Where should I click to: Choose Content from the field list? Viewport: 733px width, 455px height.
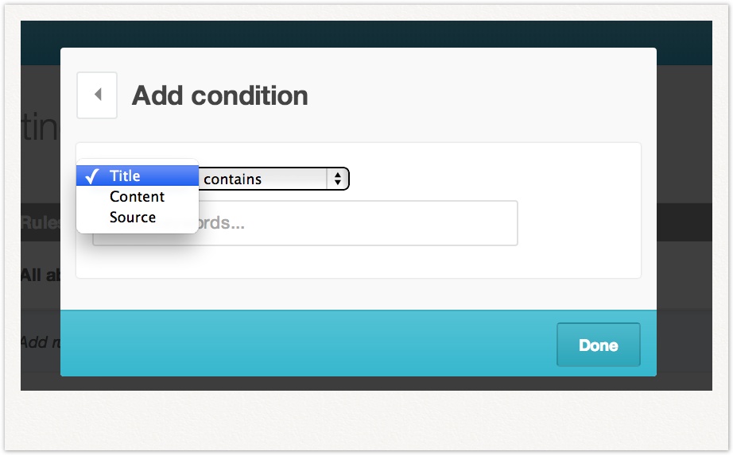click(137, 197)
